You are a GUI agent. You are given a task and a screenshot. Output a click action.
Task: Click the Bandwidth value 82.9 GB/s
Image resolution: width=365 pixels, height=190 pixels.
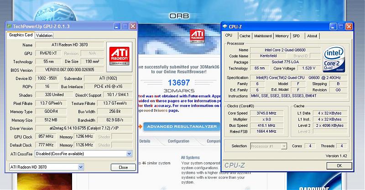point(115,120)
